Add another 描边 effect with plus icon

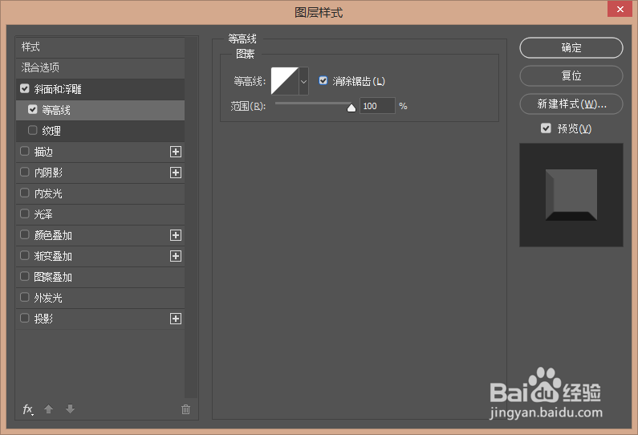[176, 152]
